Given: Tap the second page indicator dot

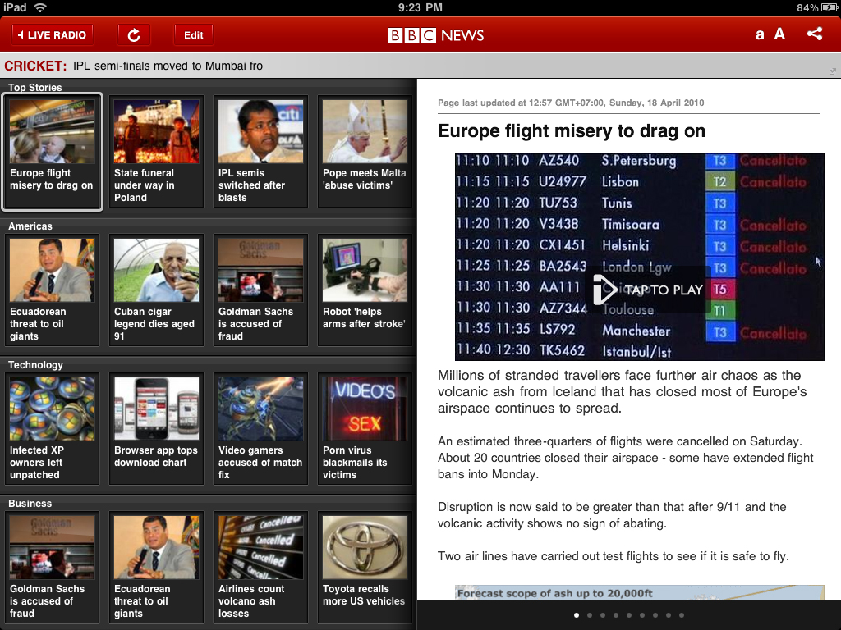Looking at the screenshot, I should (590, 615).
